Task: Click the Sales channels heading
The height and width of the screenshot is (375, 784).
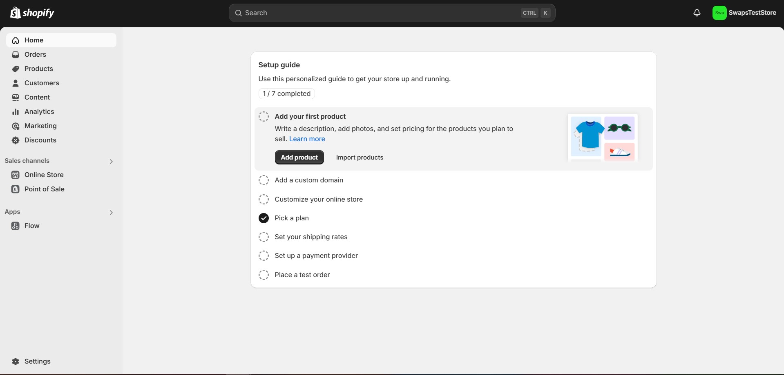Action: click(x=27, y=161)
